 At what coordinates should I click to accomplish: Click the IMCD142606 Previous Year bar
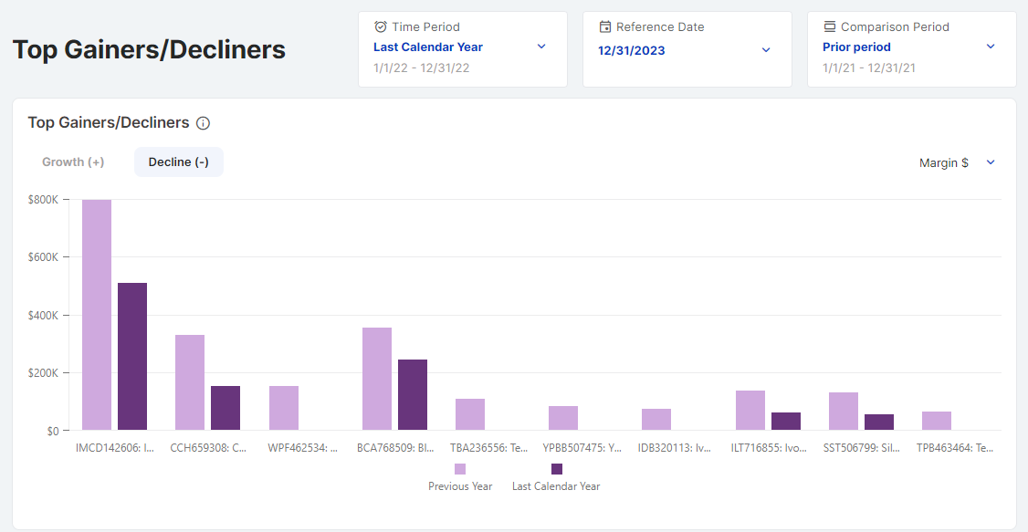tap(97, 315)
